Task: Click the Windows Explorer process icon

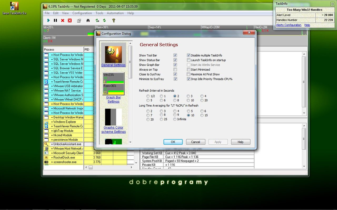Action: (46, 122)
